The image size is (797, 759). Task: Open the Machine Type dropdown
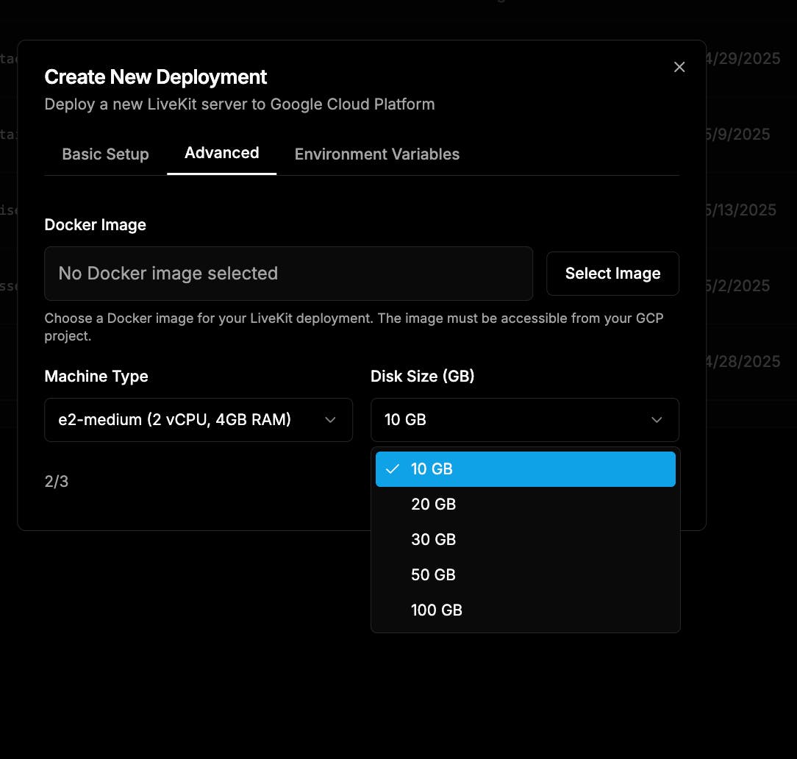pos(199,420)
